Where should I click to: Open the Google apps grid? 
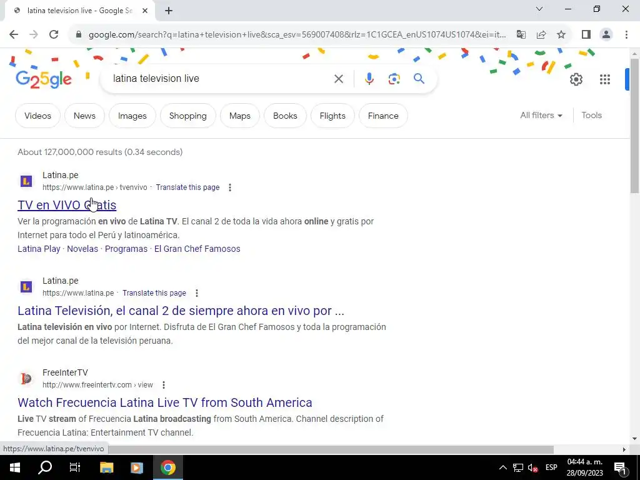point(605,79)
